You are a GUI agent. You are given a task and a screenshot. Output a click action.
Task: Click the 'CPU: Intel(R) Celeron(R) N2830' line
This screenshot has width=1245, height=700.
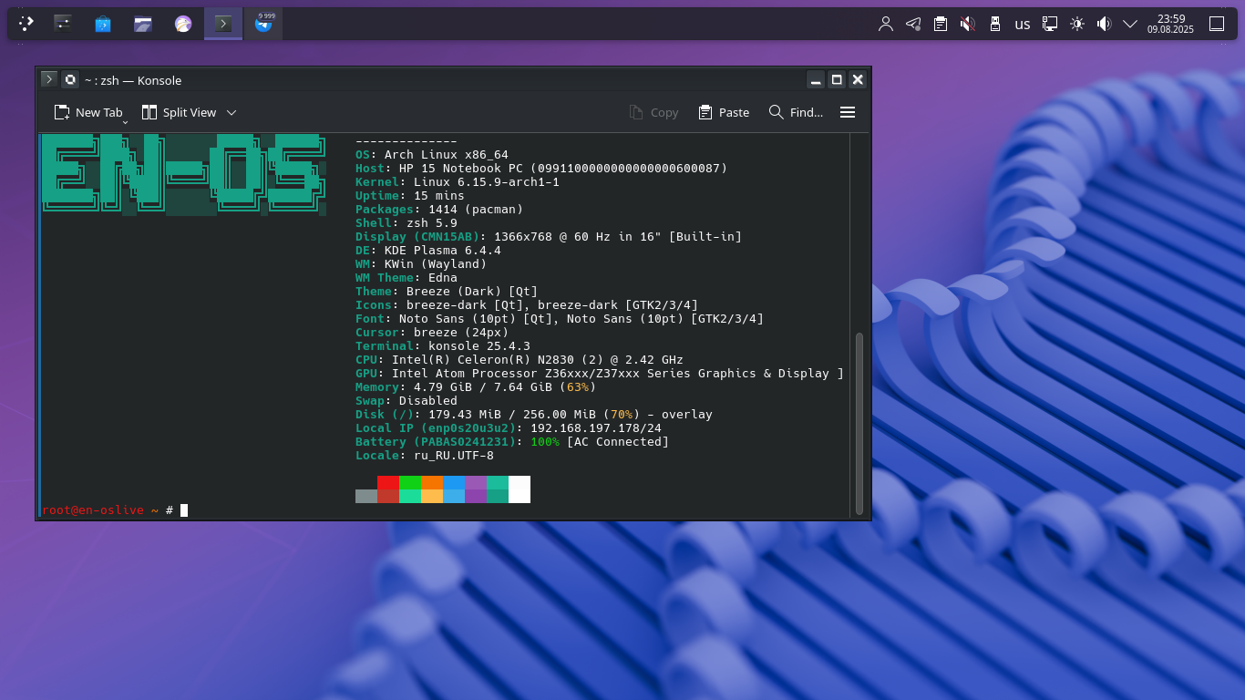(x=520, y=360)
